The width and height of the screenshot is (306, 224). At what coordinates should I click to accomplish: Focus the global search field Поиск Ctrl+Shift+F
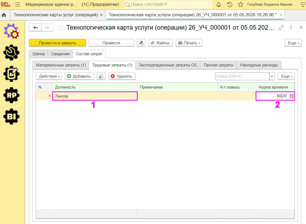click(168, 4)
